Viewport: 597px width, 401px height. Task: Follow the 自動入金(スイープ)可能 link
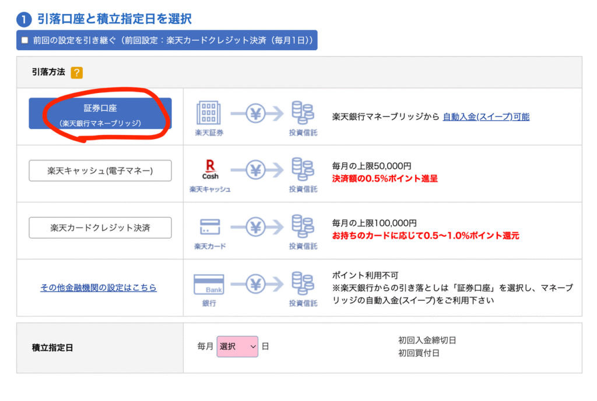pos(486,116)
